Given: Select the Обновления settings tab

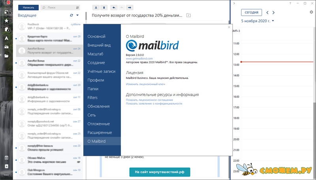Looking at the screenshot, I should (102, 106).
